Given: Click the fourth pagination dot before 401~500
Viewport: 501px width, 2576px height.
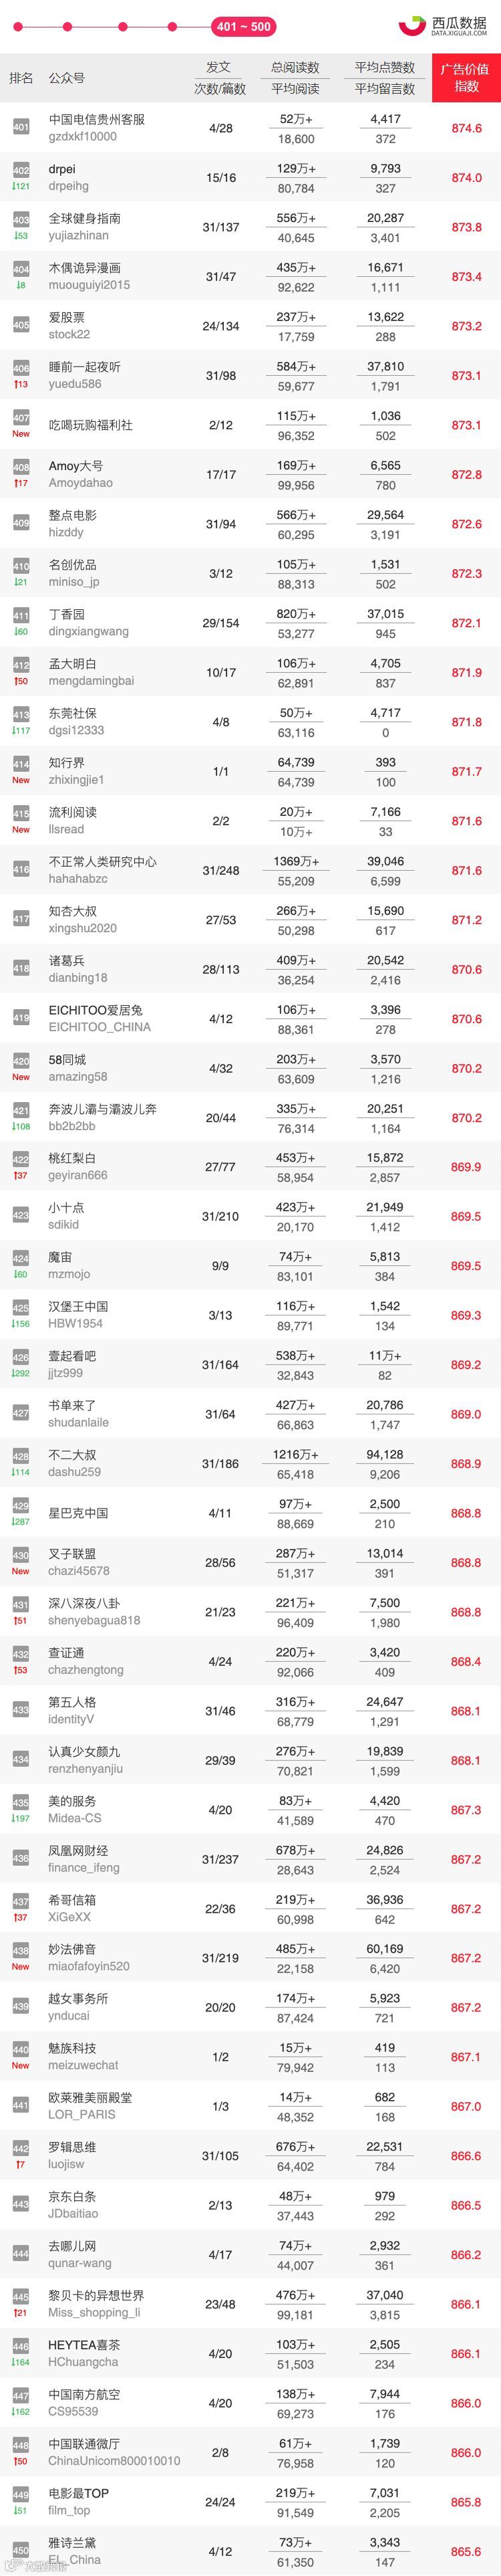Looking at the screenshot, I should [172, 27].
